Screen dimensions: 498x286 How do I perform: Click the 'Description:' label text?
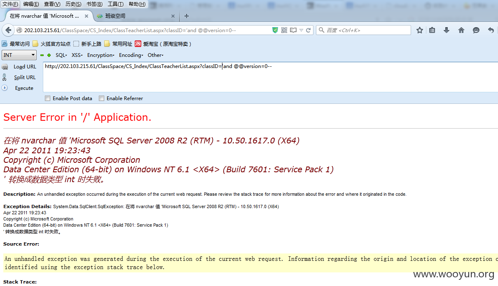[x=19, y=194]
